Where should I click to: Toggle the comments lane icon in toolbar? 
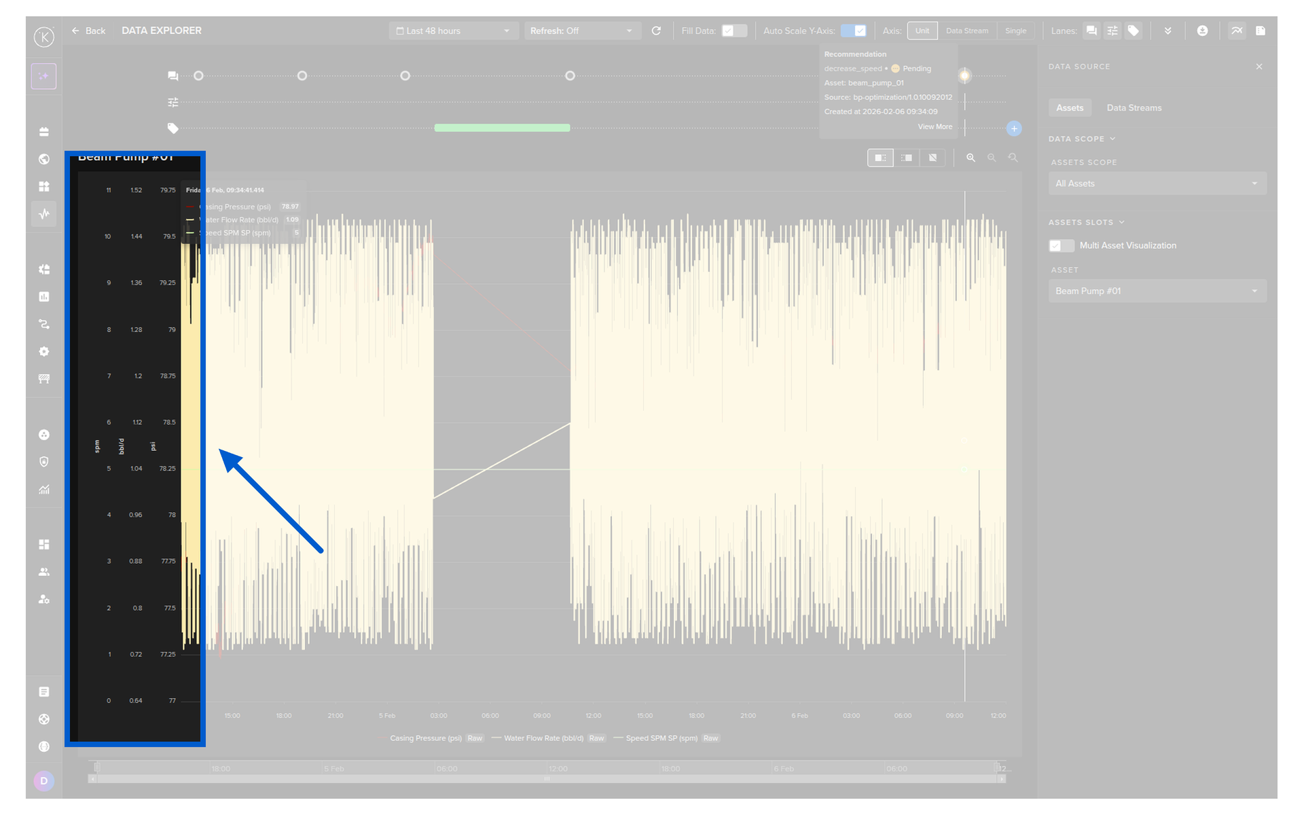click(1091, 31)
